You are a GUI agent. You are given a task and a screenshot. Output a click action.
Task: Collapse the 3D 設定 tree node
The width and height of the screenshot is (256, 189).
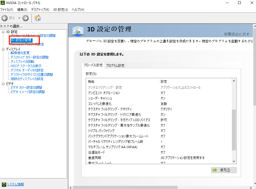3,32
